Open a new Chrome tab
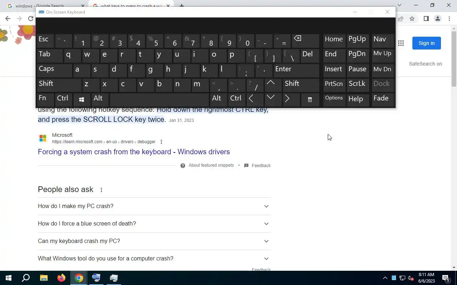 point(181,5)
